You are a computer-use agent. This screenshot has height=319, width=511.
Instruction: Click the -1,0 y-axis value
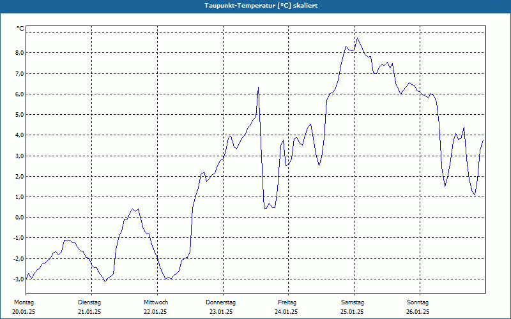pyautogui.click(x=19, y=238)
